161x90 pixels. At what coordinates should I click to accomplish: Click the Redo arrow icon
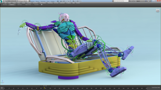coord(14,1)
